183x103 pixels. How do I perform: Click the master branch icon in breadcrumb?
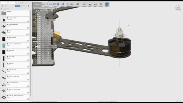pos(5,9)
